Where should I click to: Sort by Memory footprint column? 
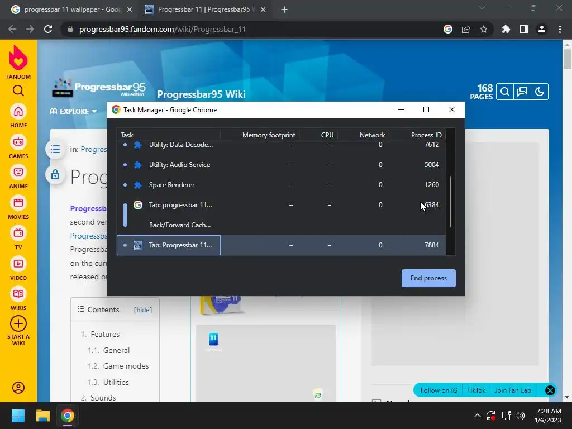[x=269, y=135]
